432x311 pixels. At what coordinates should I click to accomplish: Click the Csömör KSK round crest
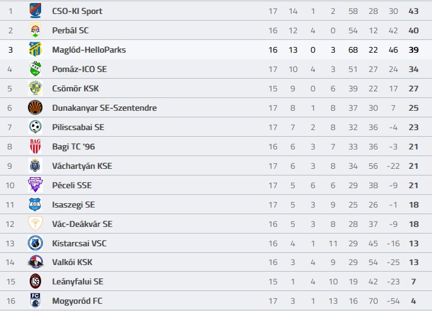click(x=35, y=88)
